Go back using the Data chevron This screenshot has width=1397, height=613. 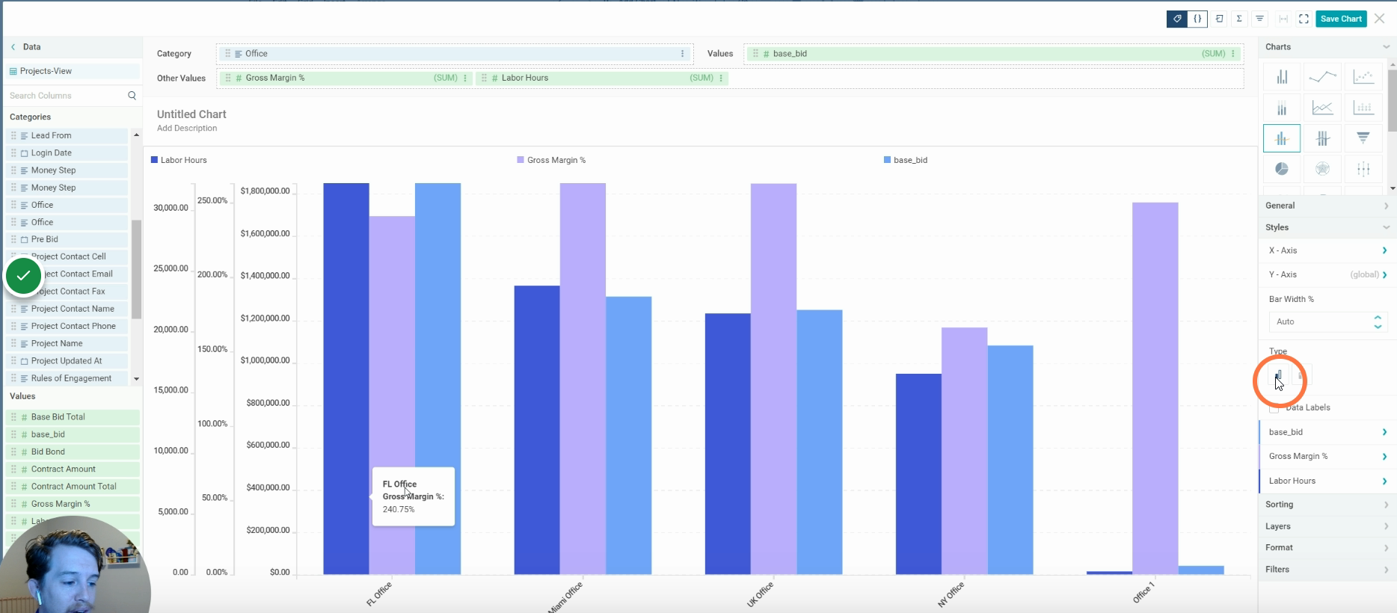pos(13,47)
